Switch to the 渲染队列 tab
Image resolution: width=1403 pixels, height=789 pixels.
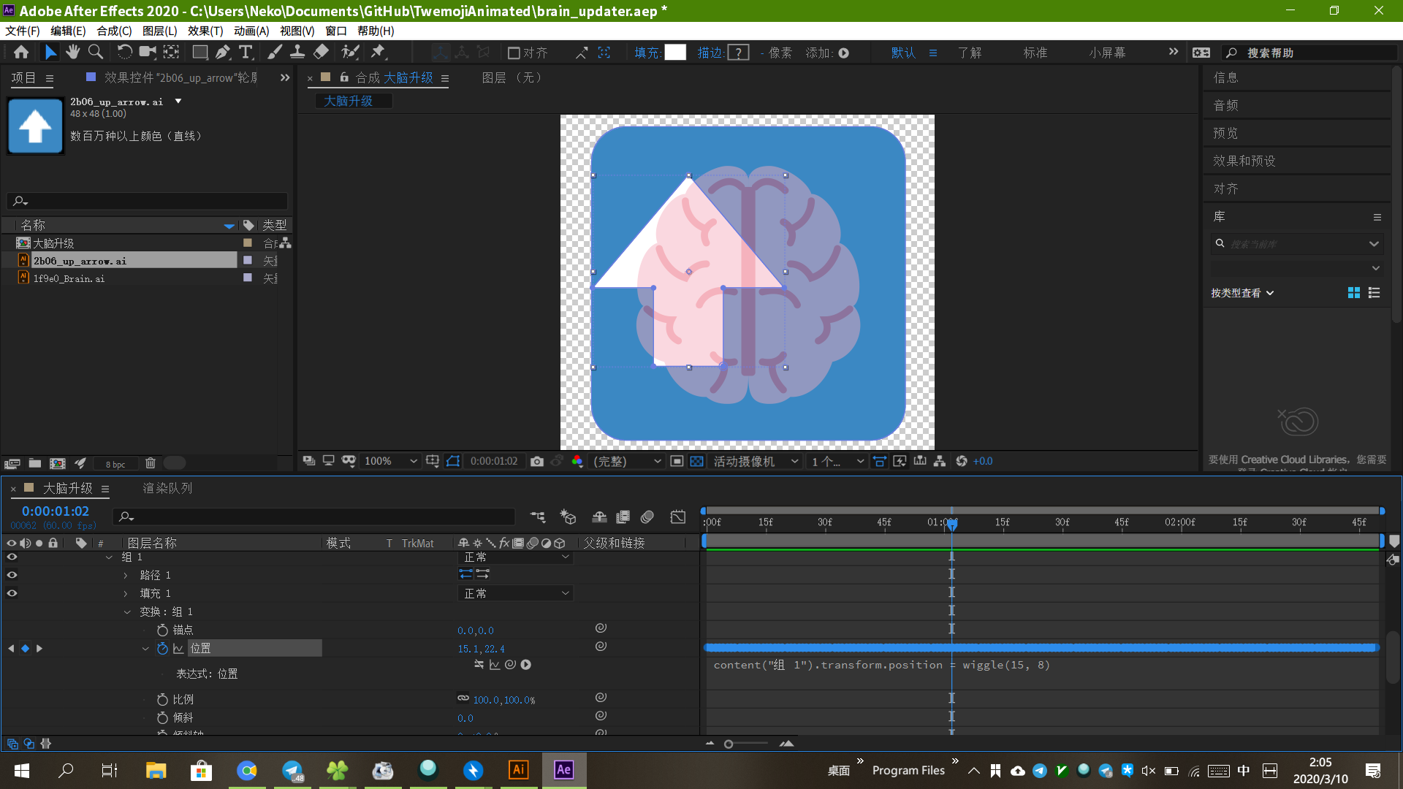(167, 488)
